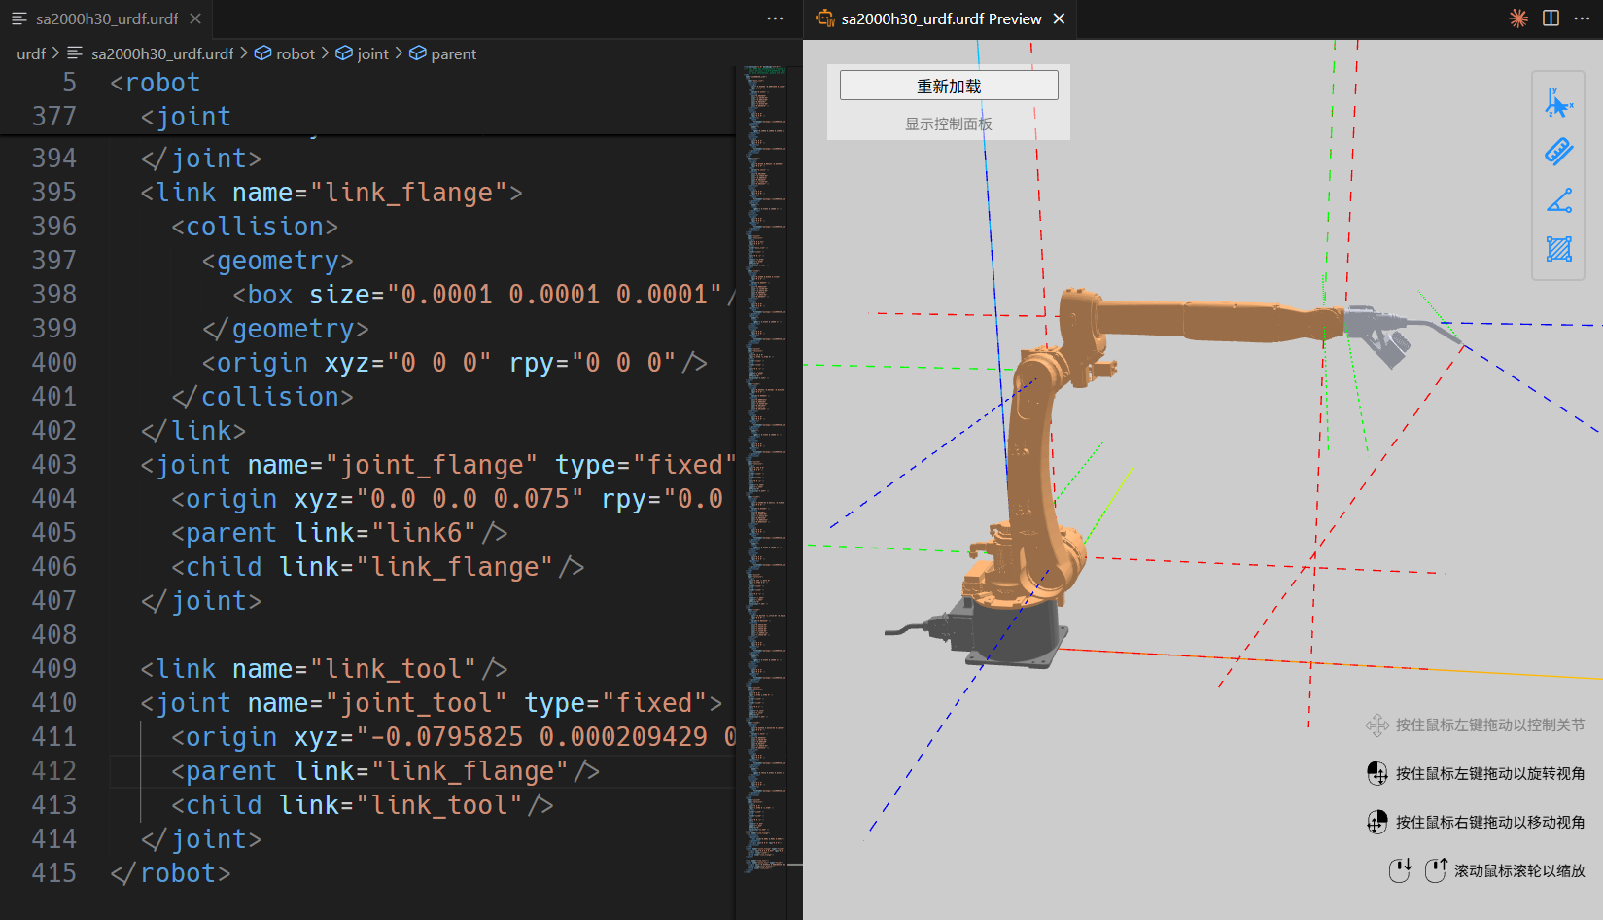
Task: Click the orange starburst icon in title bar
Action: click(1517, 18)
